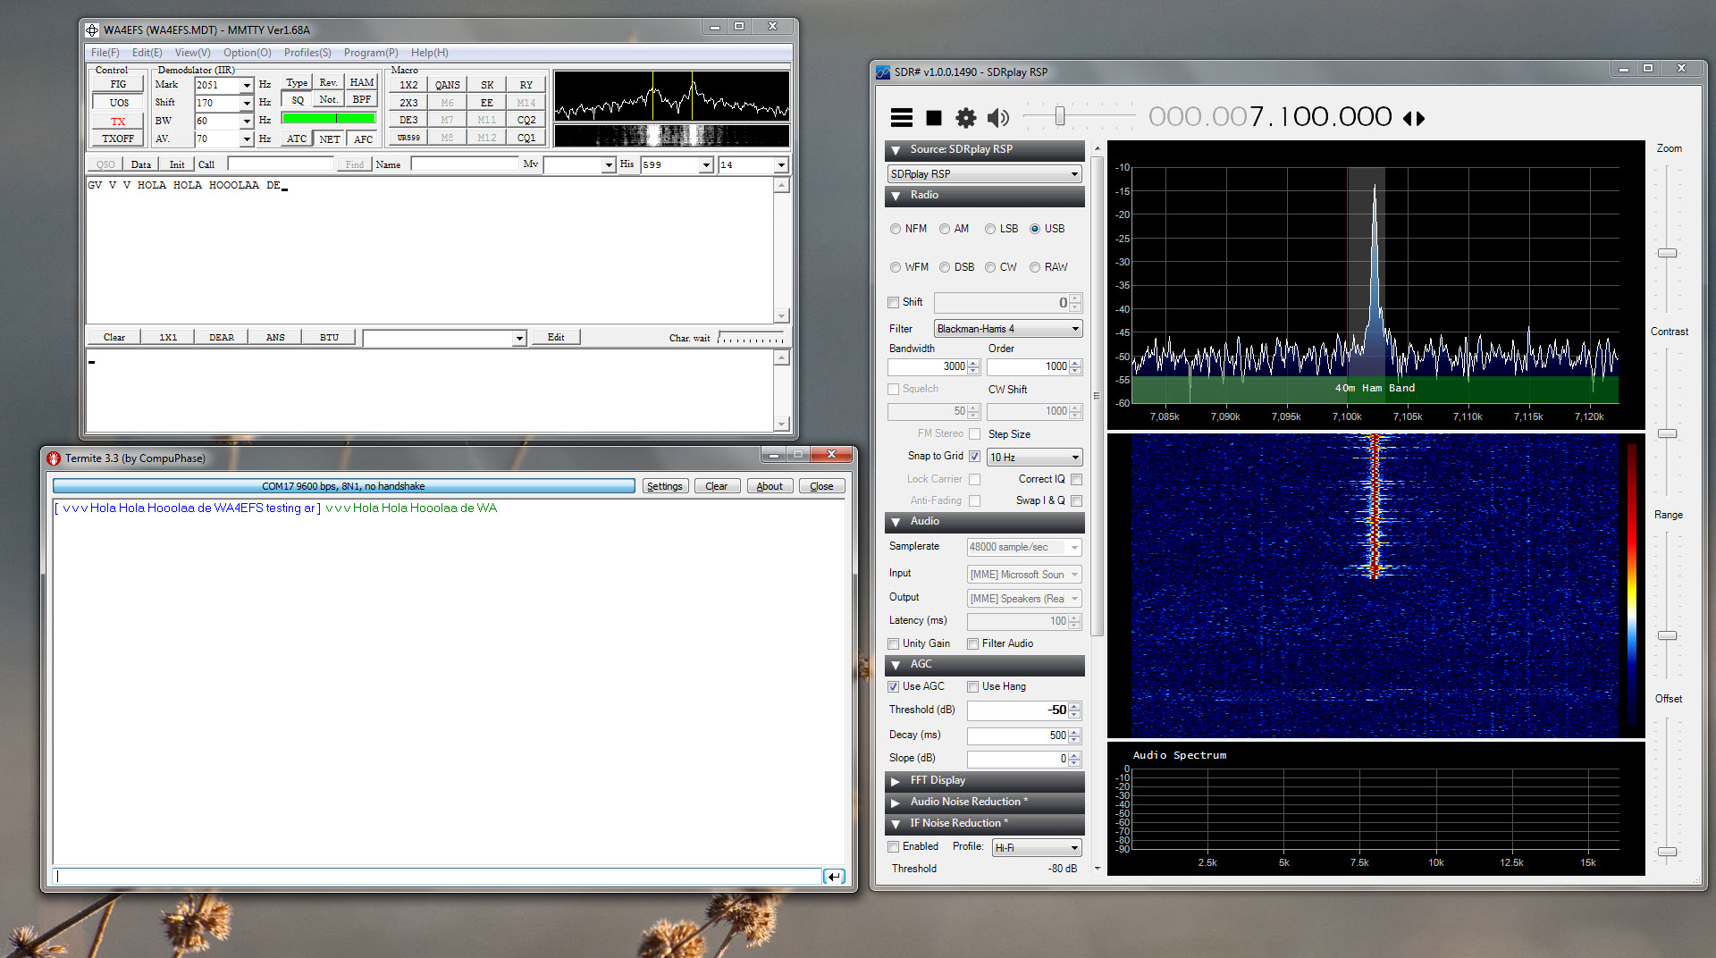Open SDR# settings via the gear icon
Image resolution: width=1716 pixels, height=958 pixels.
click(x=965, y=117)
